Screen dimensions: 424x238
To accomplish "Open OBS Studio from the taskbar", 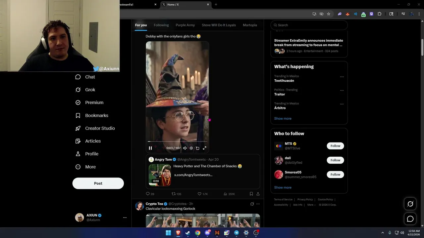I will click(256, 233).
